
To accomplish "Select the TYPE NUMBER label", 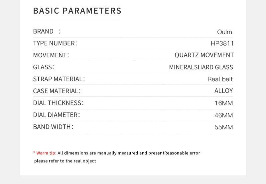I will point(55,43).
